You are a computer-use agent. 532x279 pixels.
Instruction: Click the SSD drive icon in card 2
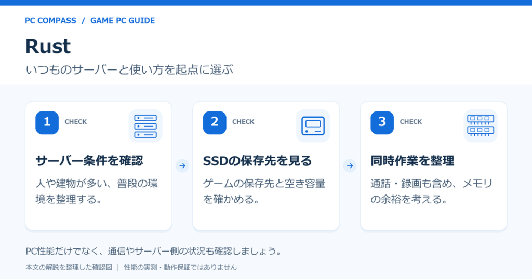click(x=313, y=126)
